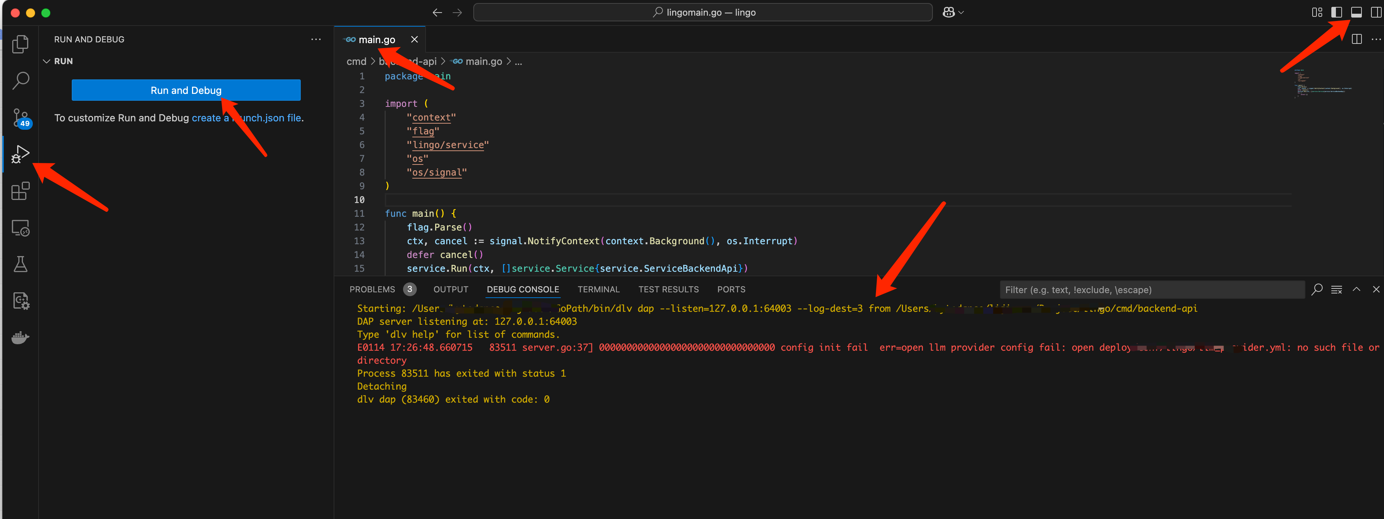
Task: Click the service.Run call on line 15
Action: pos(577,269)
